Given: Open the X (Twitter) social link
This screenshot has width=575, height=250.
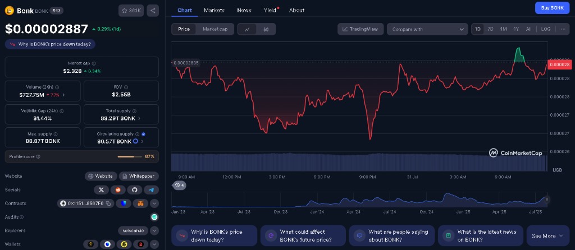Looking at the screenshot, I should pyautogui.click(x=102, y=190).
